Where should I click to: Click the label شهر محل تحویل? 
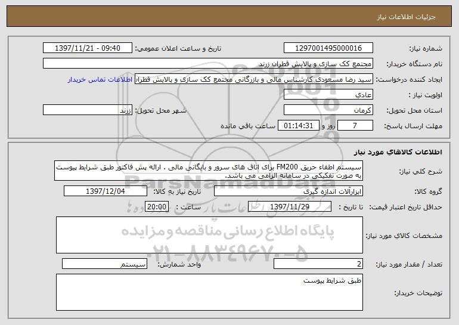pyautogui.click(x=160, y=111)
